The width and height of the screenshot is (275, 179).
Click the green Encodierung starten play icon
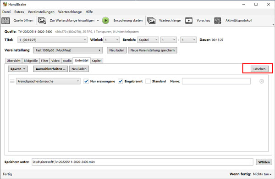pos(105,21)
